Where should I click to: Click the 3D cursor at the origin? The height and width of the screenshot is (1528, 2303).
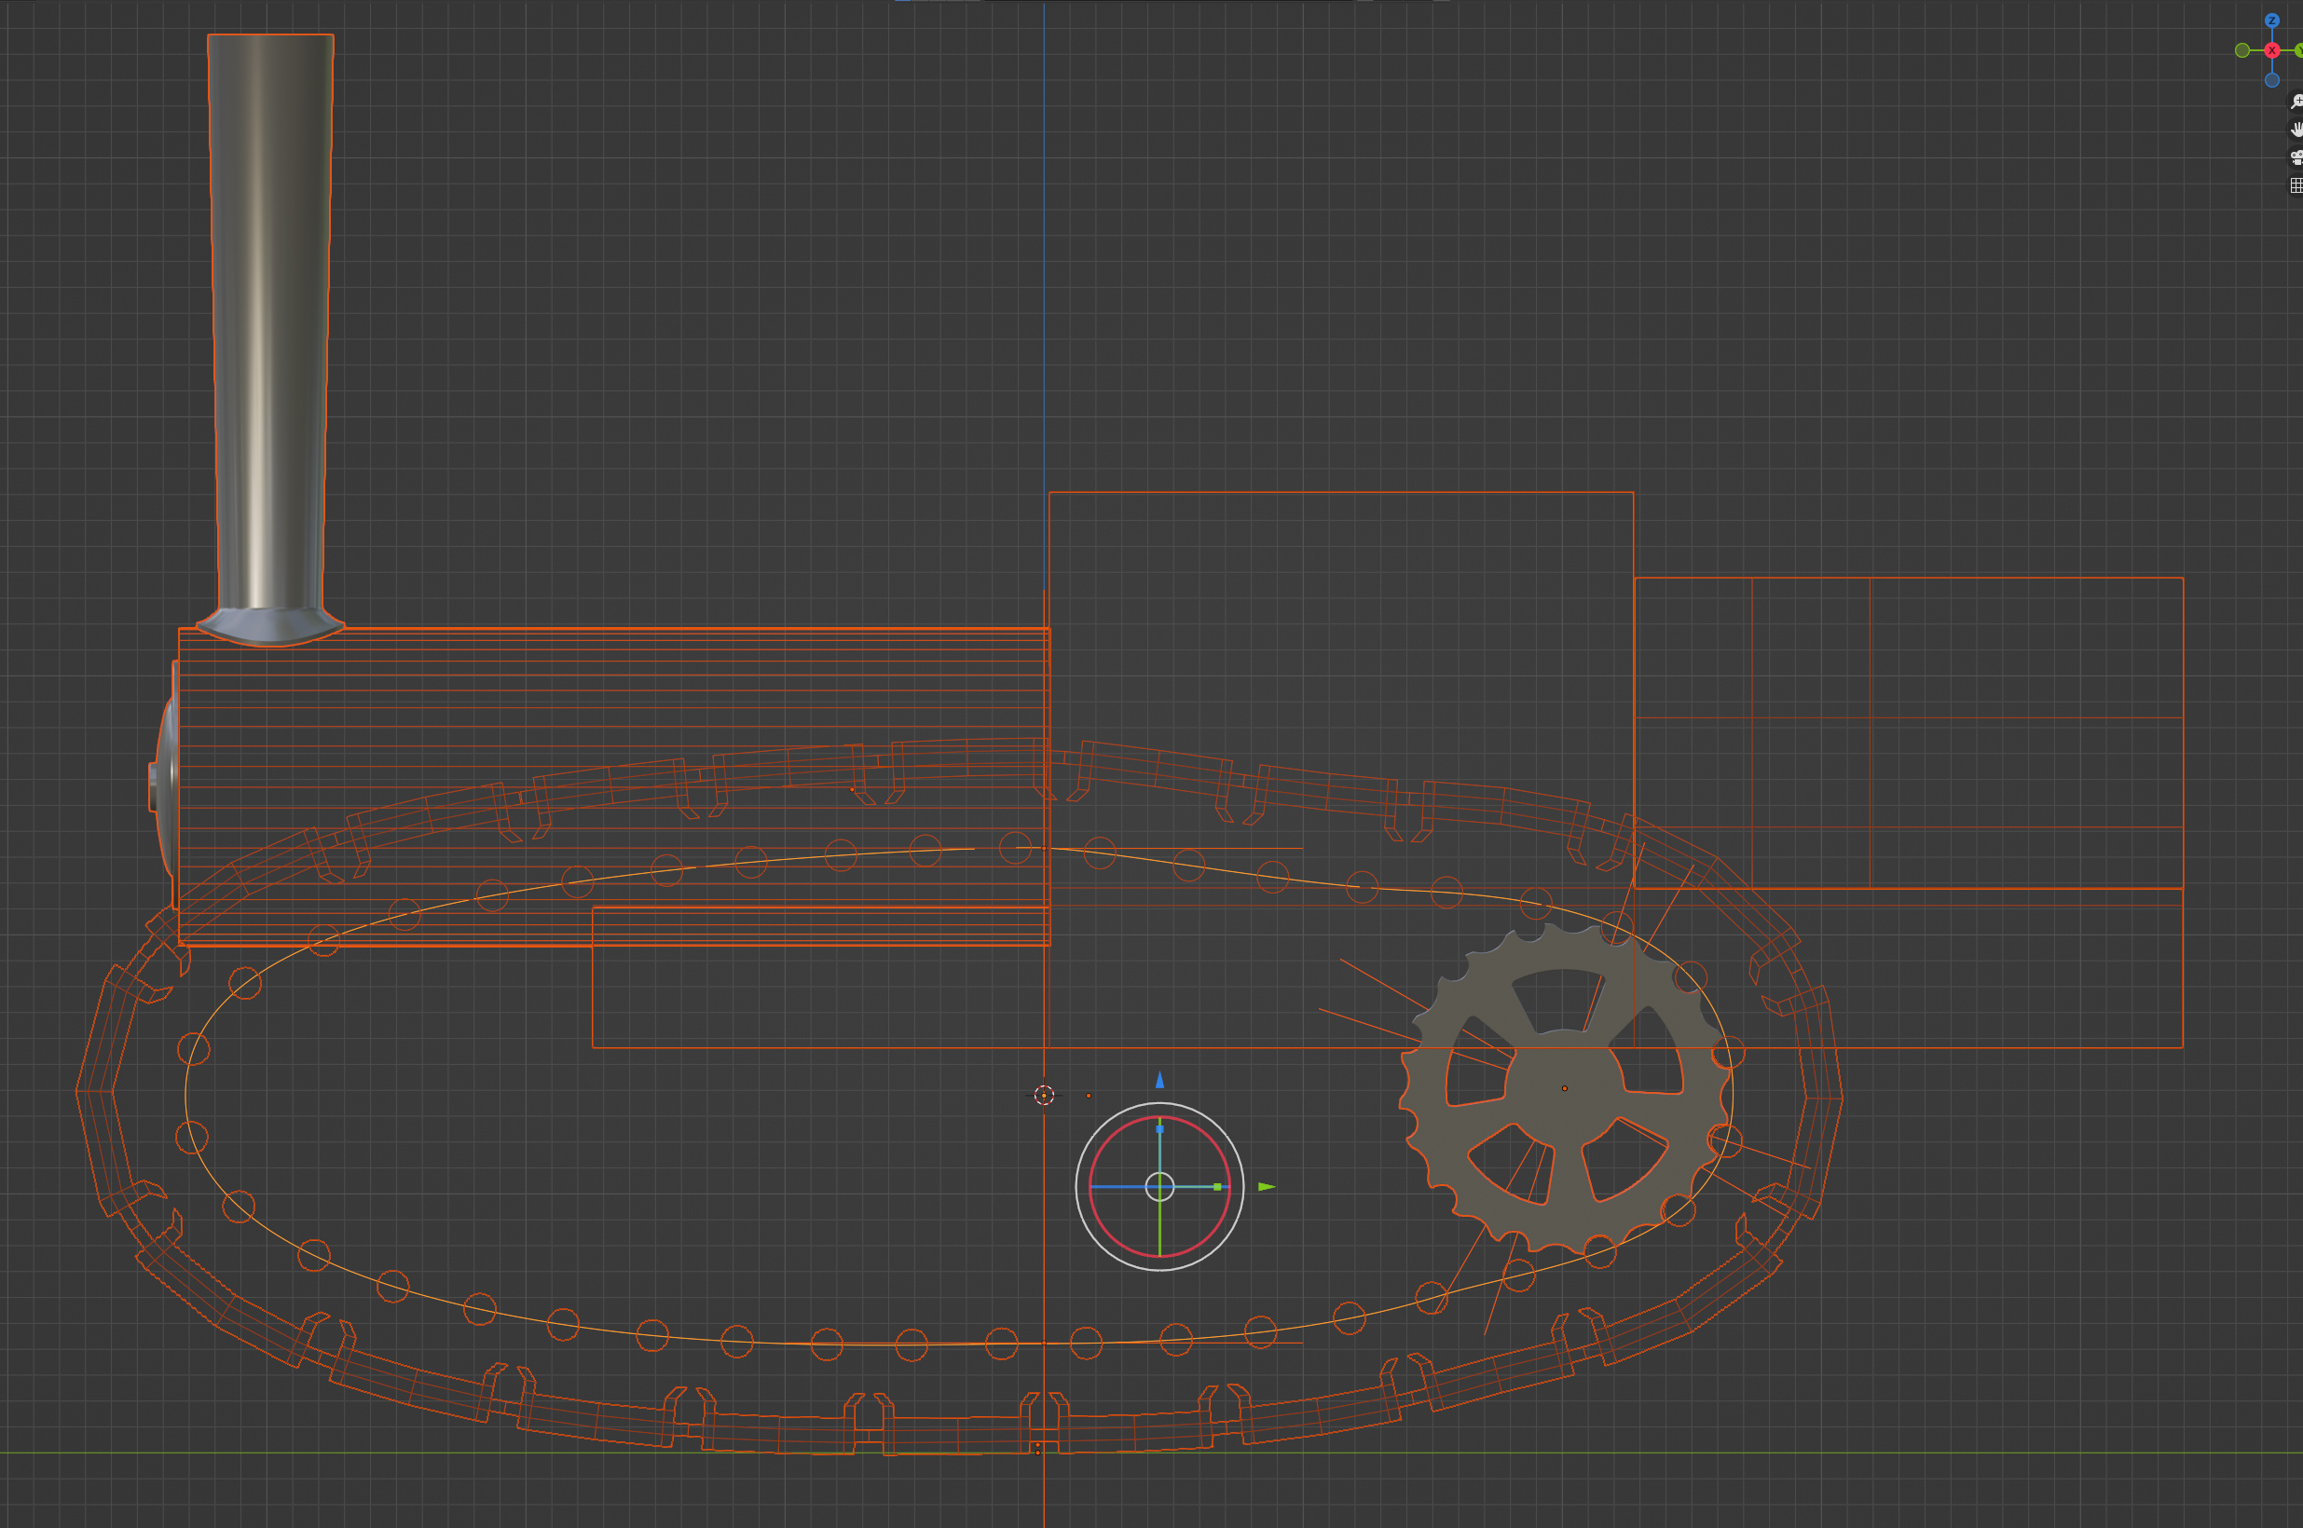pos(1044,1096)
